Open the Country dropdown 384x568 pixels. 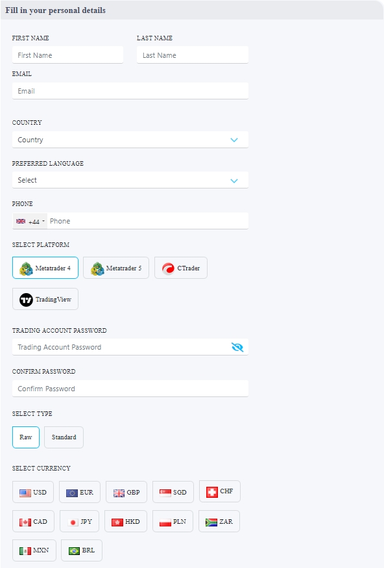pyautogui.click(x=130, y=139)
